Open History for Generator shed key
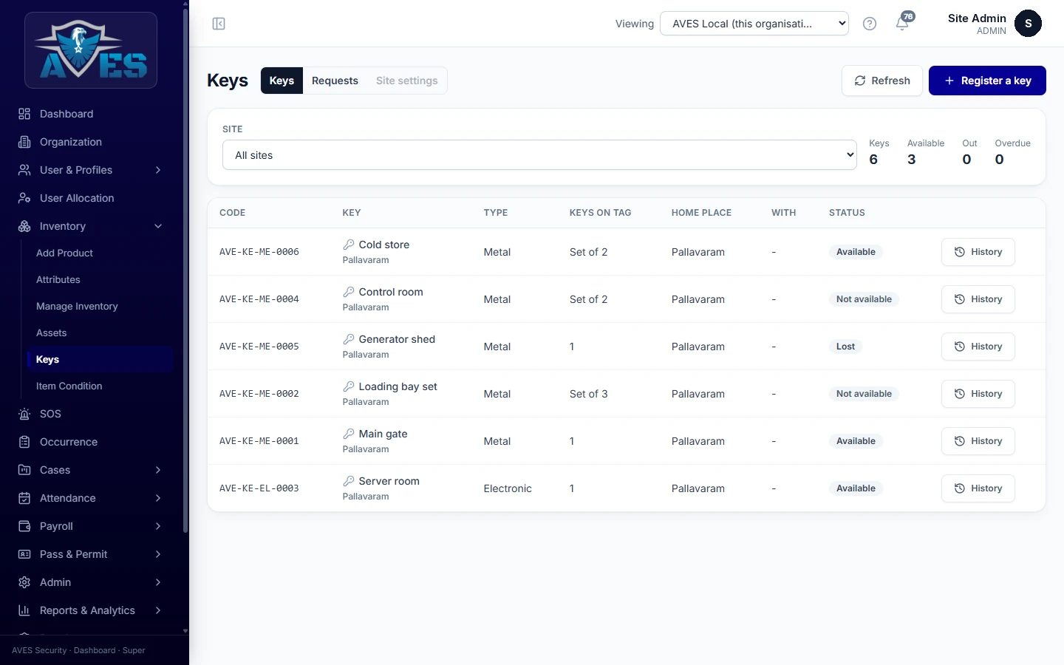 978,347
